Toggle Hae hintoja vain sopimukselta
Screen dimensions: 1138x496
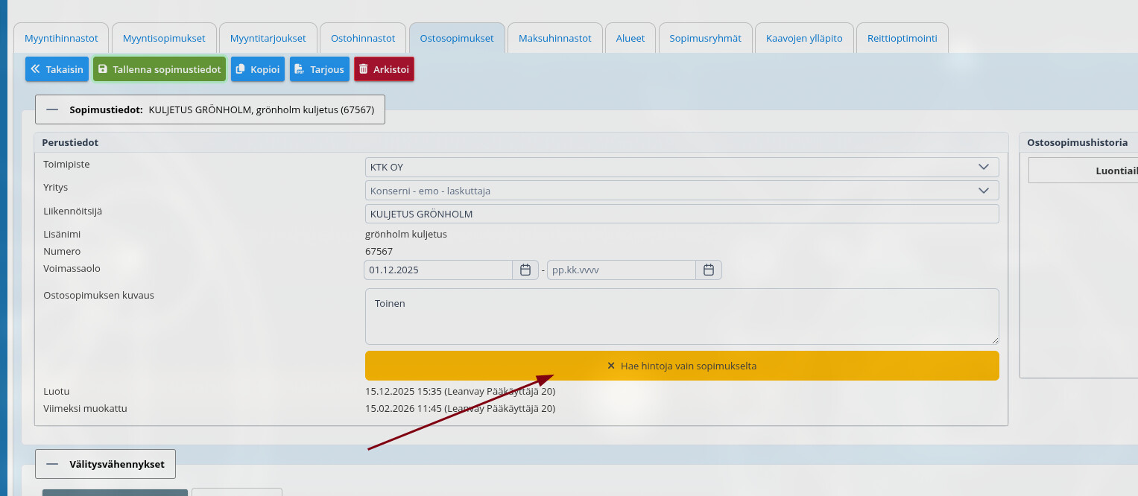pyautogui.click(x=681, y=366)
